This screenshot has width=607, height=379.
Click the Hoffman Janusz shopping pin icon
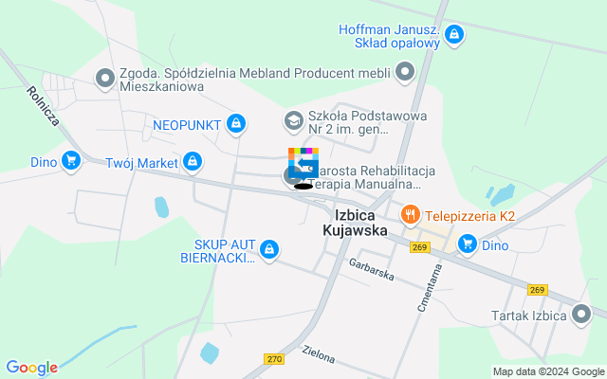click(454, 35)
